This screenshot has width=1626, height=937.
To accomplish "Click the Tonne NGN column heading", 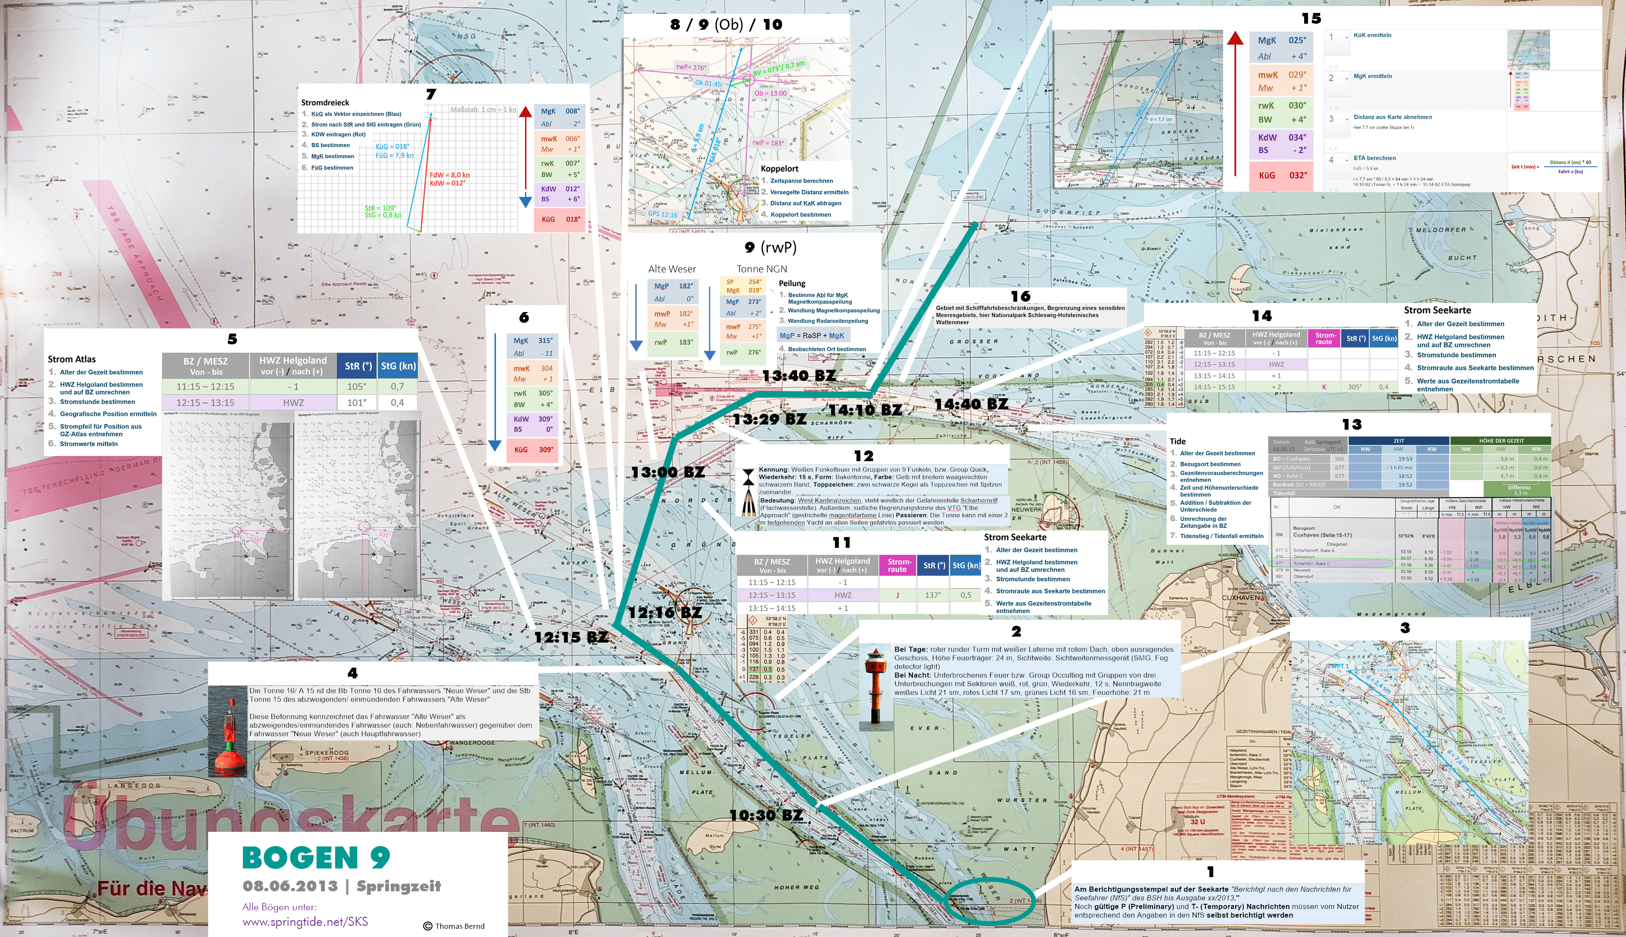I will pos(762,269).
